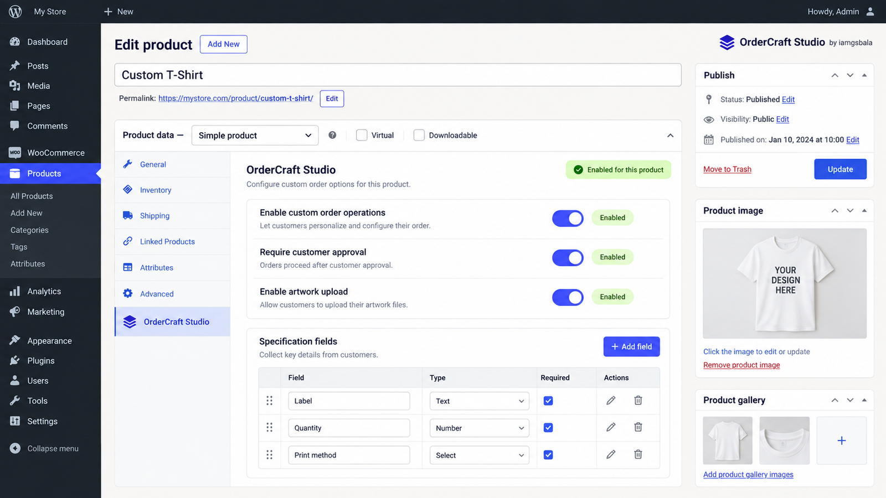Toggle the Publish panel triangle
This screenshot has width=886, height=498.
[x=864, y=75]
